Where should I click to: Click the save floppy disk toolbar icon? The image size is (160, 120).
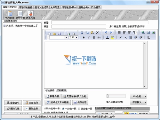click(59, 33)
